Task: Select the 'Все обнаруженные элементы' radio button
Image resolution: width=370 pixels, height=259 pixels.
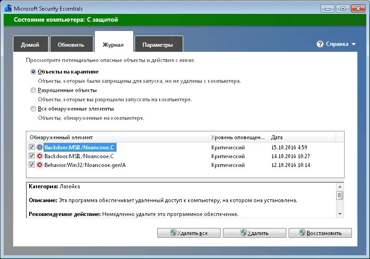Action: pyautogui.click(x=33, y=109)
